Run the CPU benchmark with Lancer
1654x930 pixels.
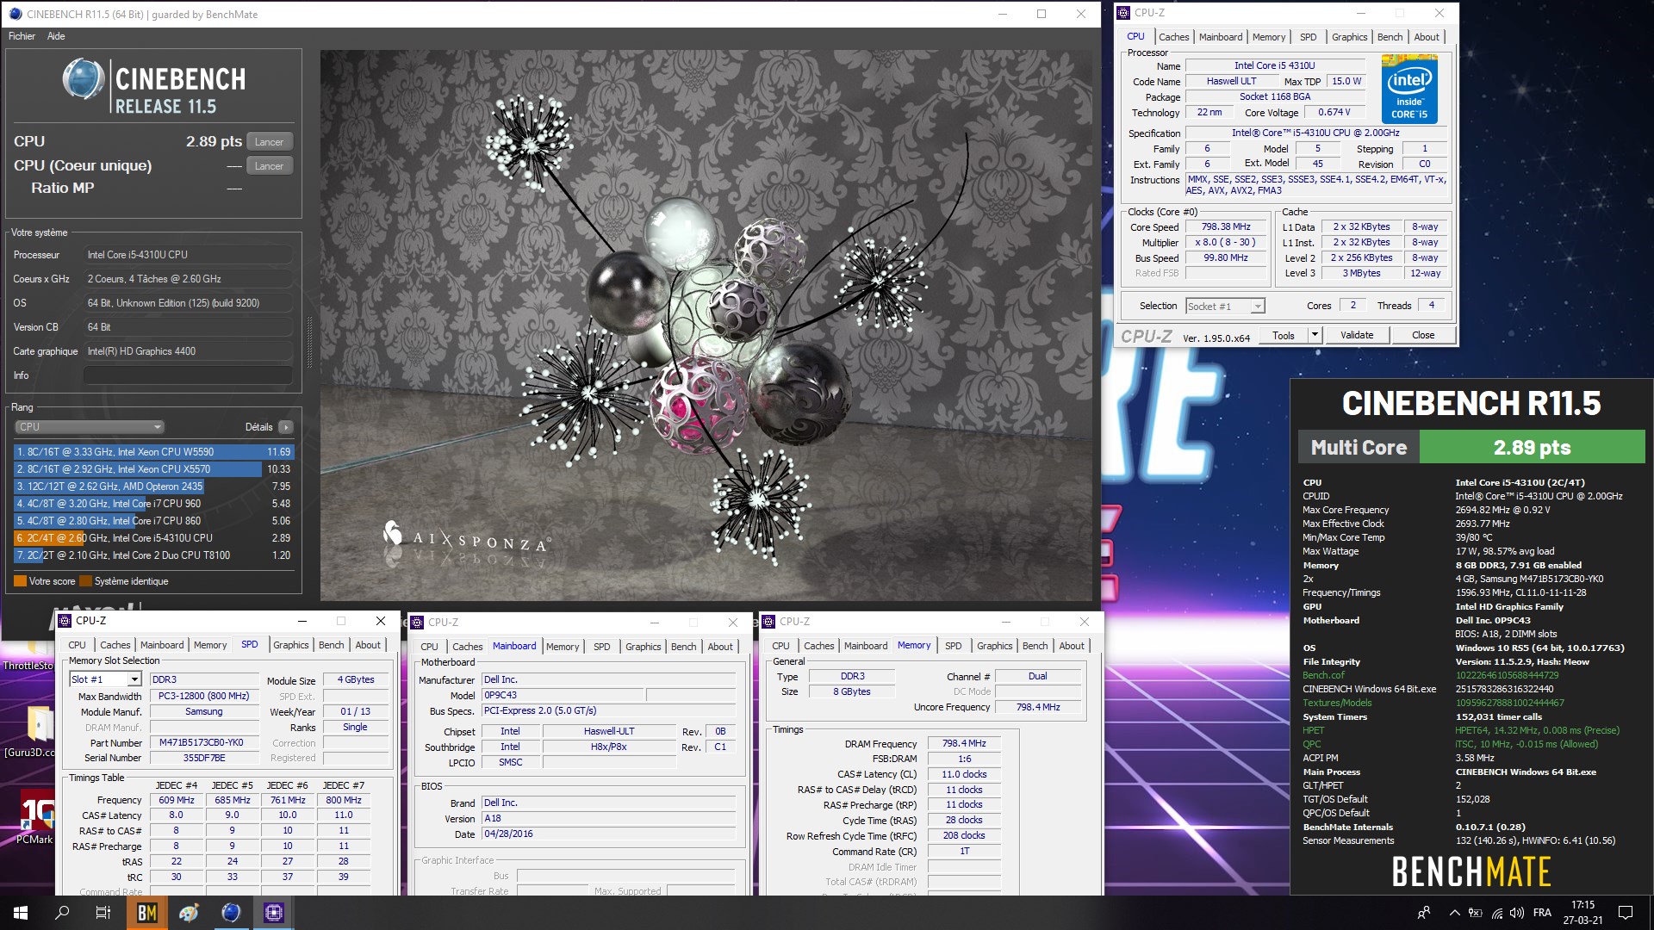pyautogui.click(x=270, y=142)
